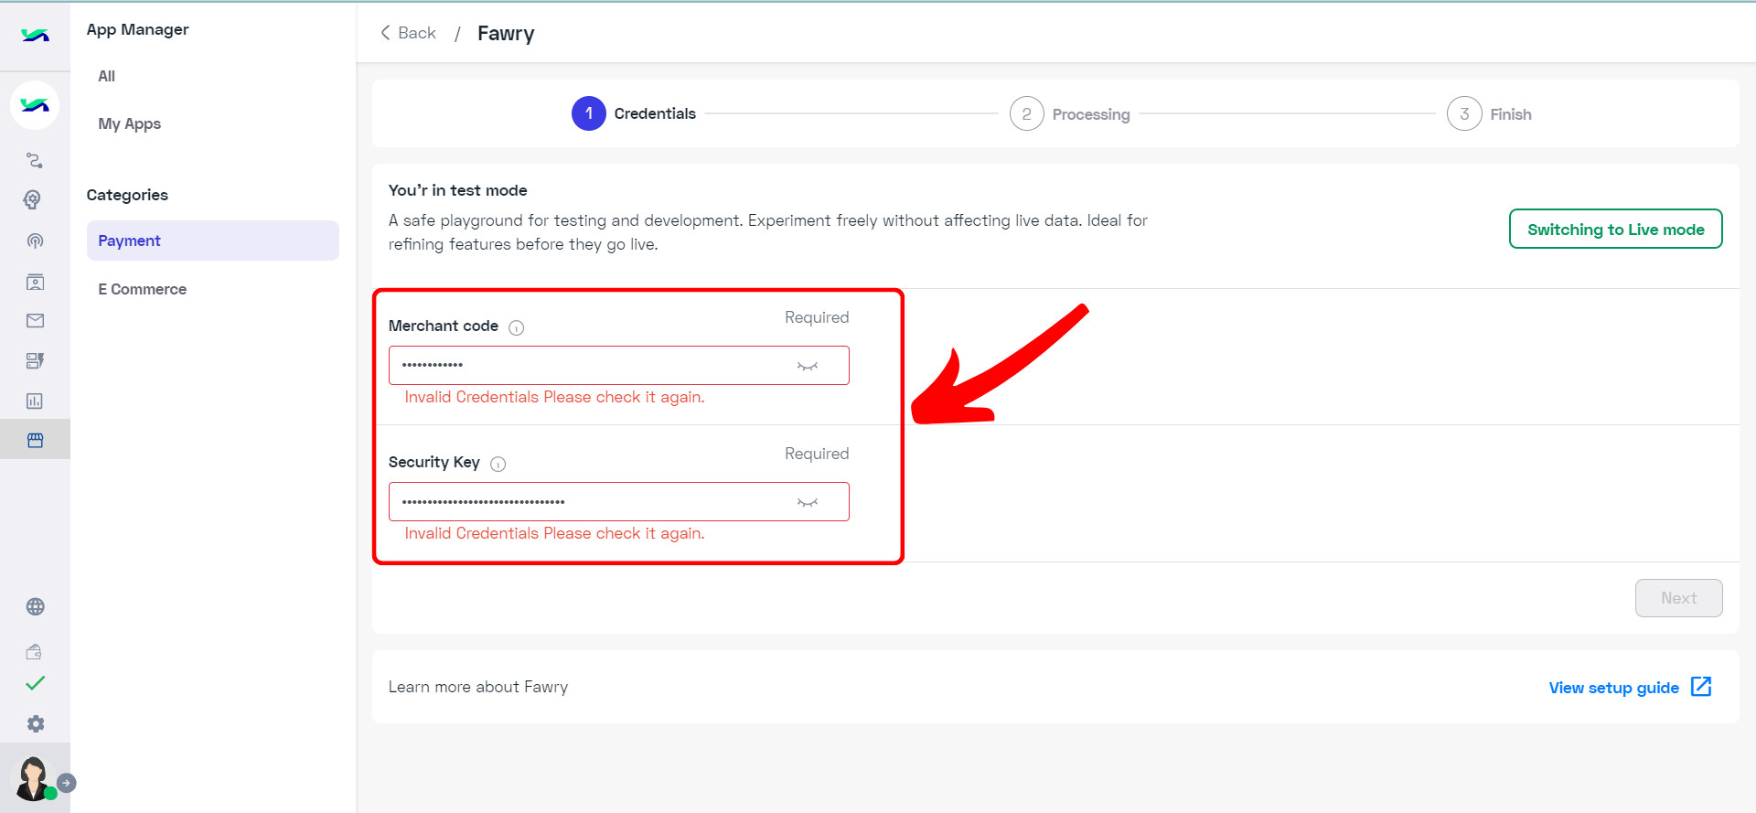This screenshot has height=813, width=1756.
Task: Click the user avatar photo
Action: click(x=33, y=777)
